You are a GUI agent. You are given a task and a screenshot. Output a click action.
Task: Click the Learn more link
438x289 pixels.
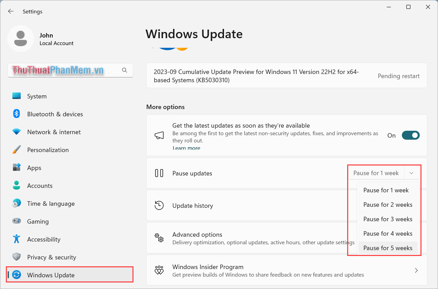186,148
